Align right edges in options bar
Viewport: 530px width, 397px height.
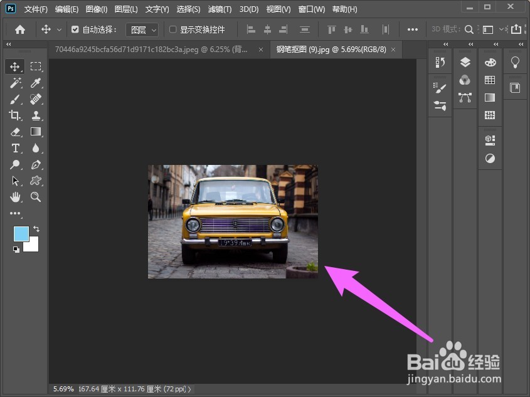(x=284, y=29)
